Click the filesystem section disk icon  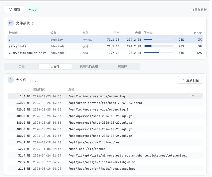click(11, 23)
